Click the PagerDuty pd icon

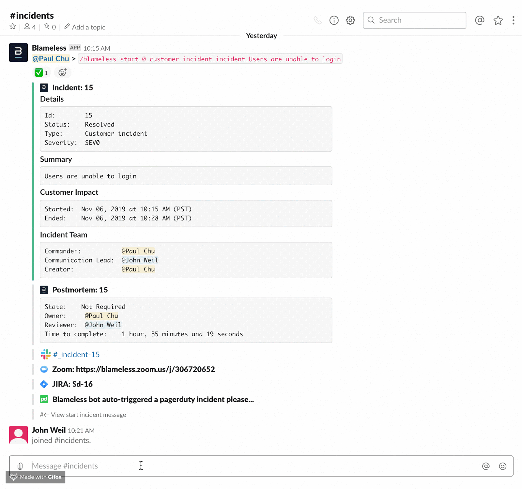click(44, 399)
